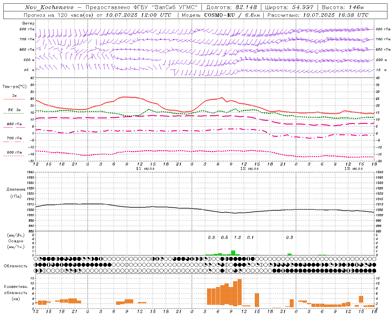Click the tallest orange convective cloud bar

pyautogui.click(x=239, y=292)
